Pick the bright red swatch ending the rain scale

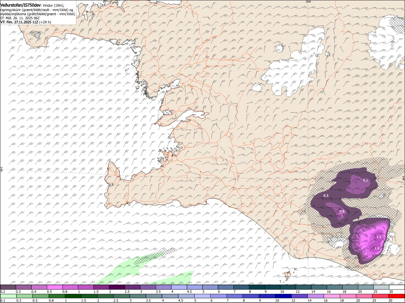[x=397, y=296]
